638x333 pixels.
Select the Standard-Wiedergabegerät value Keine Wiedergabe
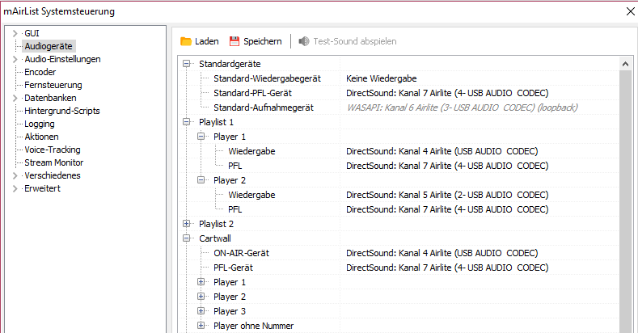[381, 78]
